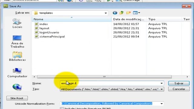The width and height of the screenshot is (194, 109).
Task: Expand the Nome filename dropdown arrow
Action: pos(162,83)
